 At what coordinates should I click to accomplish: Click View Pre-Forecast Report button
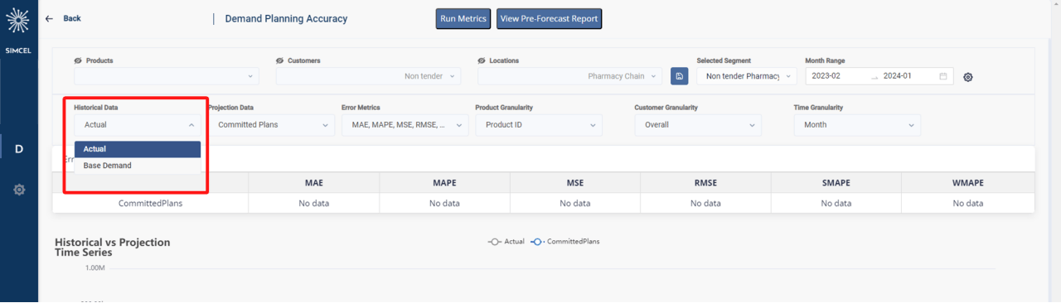click(549, 19)
